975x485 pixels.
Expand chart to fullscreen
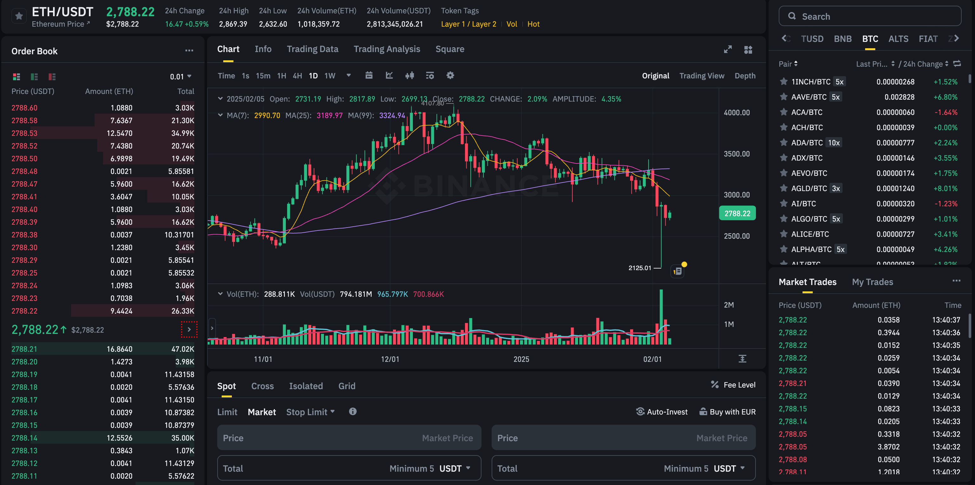point(728,50)
